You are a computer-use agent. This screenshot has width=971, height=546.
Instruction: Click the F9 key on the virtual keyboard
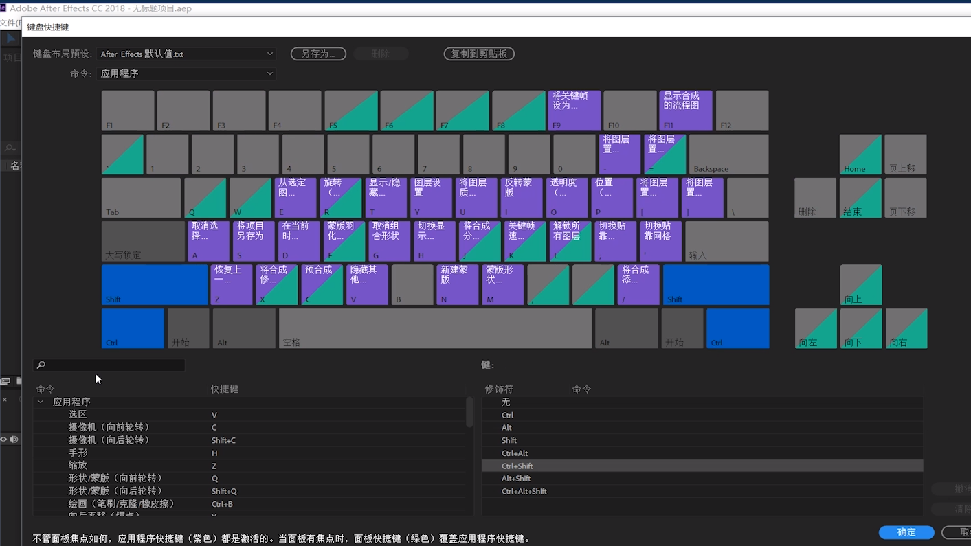(x=574, y=111)
